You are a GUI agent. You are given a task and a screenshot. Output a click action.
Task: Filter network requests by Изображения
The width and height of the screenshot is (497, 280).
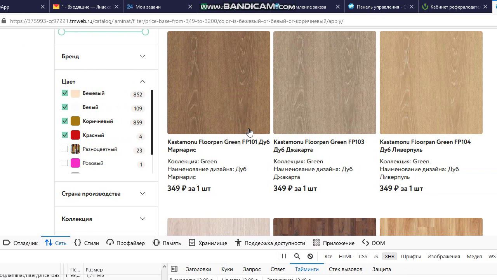[x=444, y=257]
